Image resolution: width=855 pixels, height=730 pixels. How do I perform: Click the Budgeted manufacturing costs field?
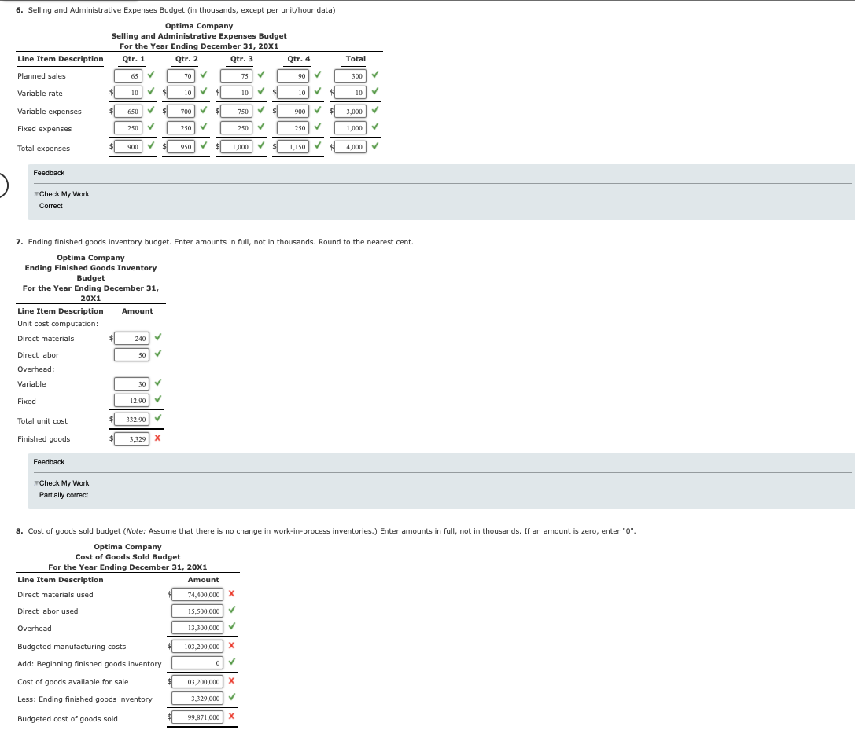point(197,647)
